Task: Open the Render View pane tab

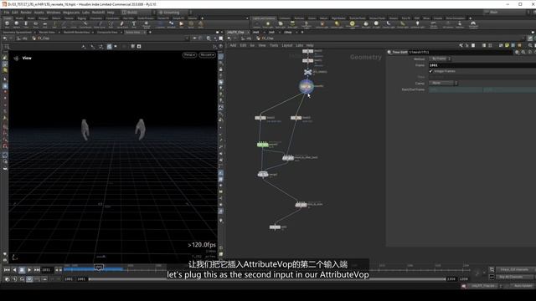Action: (47, 32)
